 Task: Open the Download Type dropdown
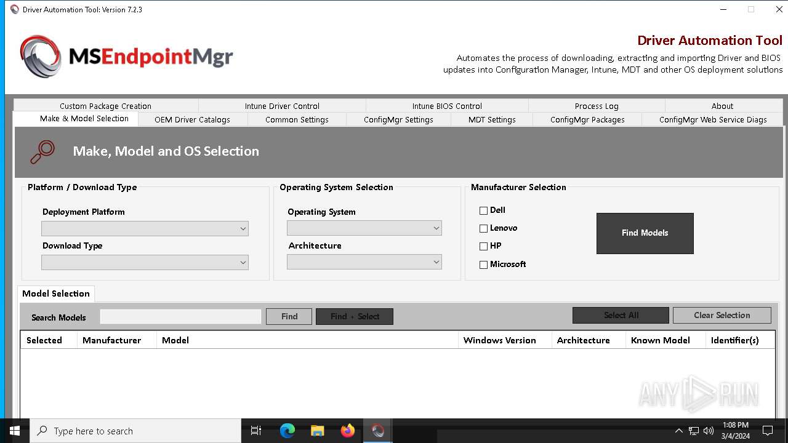tap(145, 262)
